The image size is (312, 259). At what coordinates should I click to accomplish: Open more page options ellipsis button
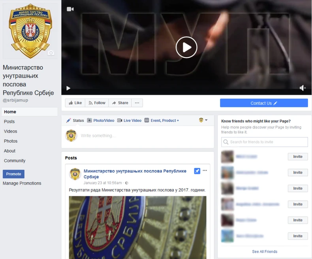click(137, 103)
